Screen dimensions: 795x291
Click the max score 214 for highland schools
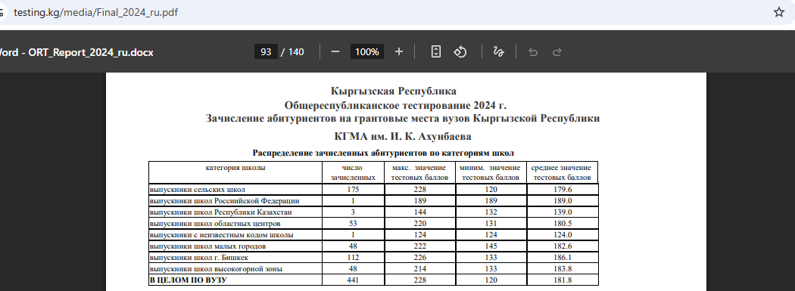(x=419, y=269)
